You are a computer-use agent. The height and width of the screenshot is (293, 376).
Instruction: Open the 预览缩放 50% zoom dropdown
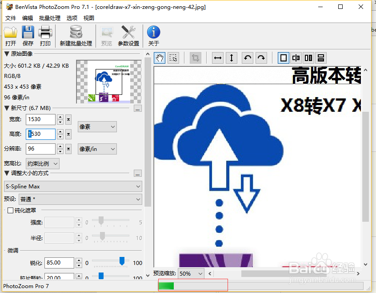(191, 273)
